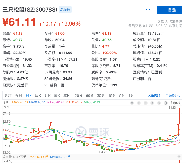This screenshot has width=186, height=163.
Task: Open 区间统计 range statistics
Action: click(x=155, y=96)
